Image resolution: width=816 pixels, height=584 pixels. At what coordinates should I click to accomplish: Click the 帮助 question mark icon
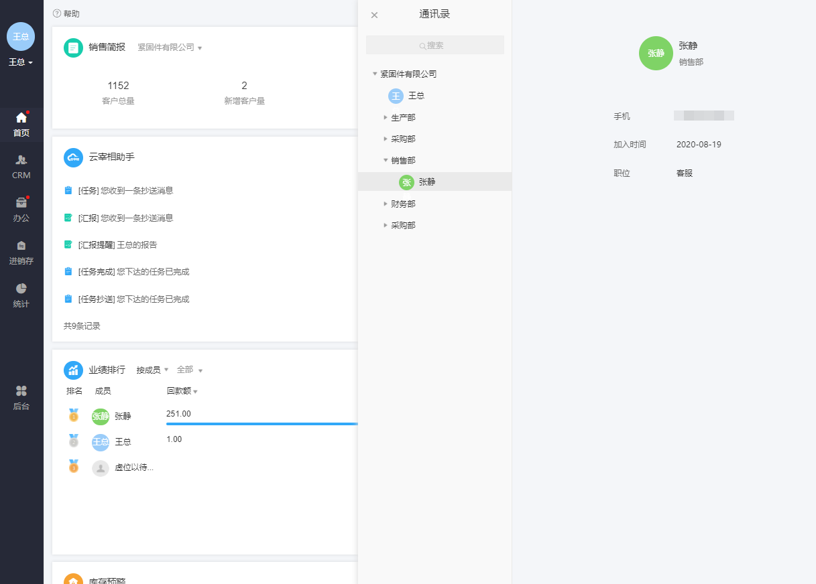56,13
